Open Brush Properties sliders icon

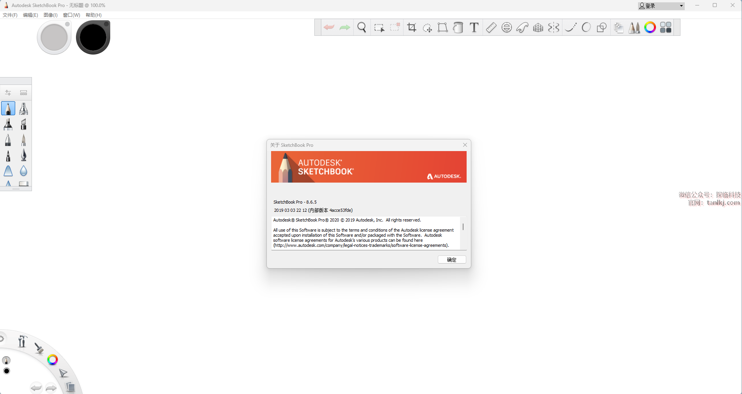click(x=8, y=93)
